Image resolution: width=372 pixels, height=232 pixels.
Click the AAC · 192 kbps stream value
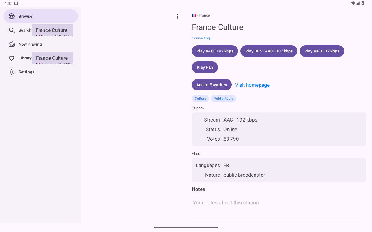pos(240,120)
